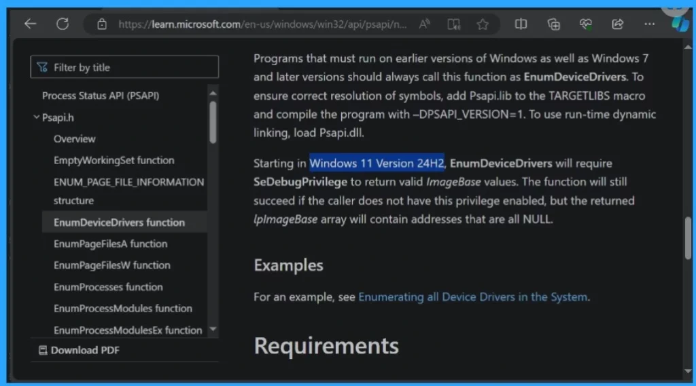Open EnumPageFilesA function page
The height and width of the screenshot is (386, 696).
pyautogui.click(x=110, y=244)
